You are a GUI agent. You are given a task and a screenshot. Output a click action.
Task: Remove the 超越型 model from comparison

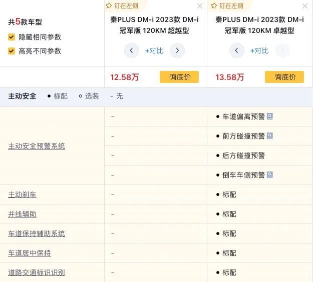coord(200,6)
